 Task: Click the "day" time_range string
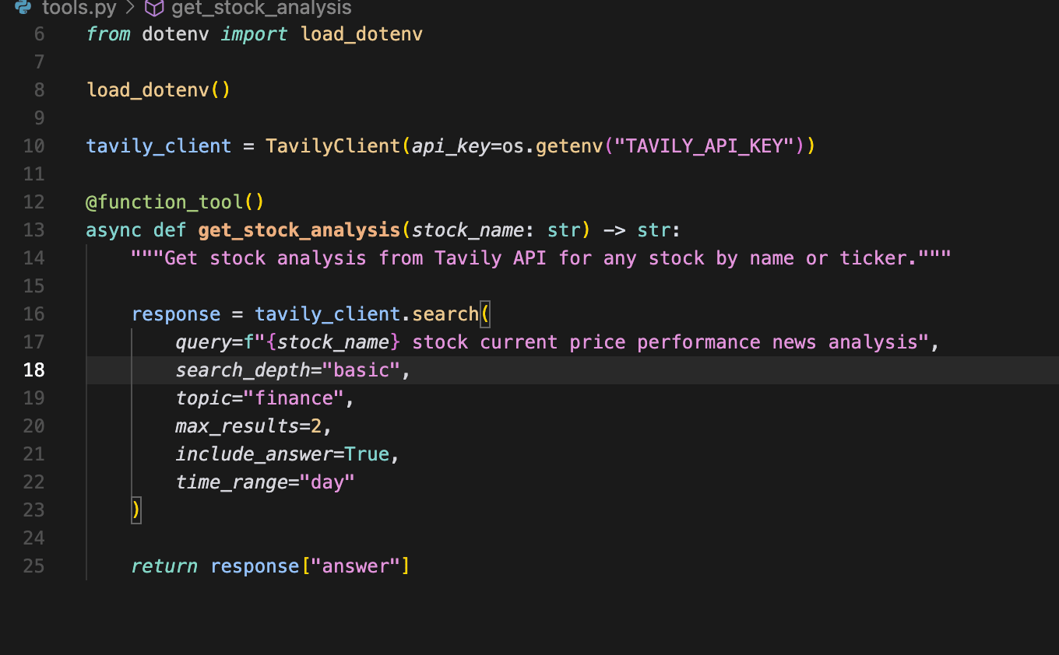click(327, 482)
